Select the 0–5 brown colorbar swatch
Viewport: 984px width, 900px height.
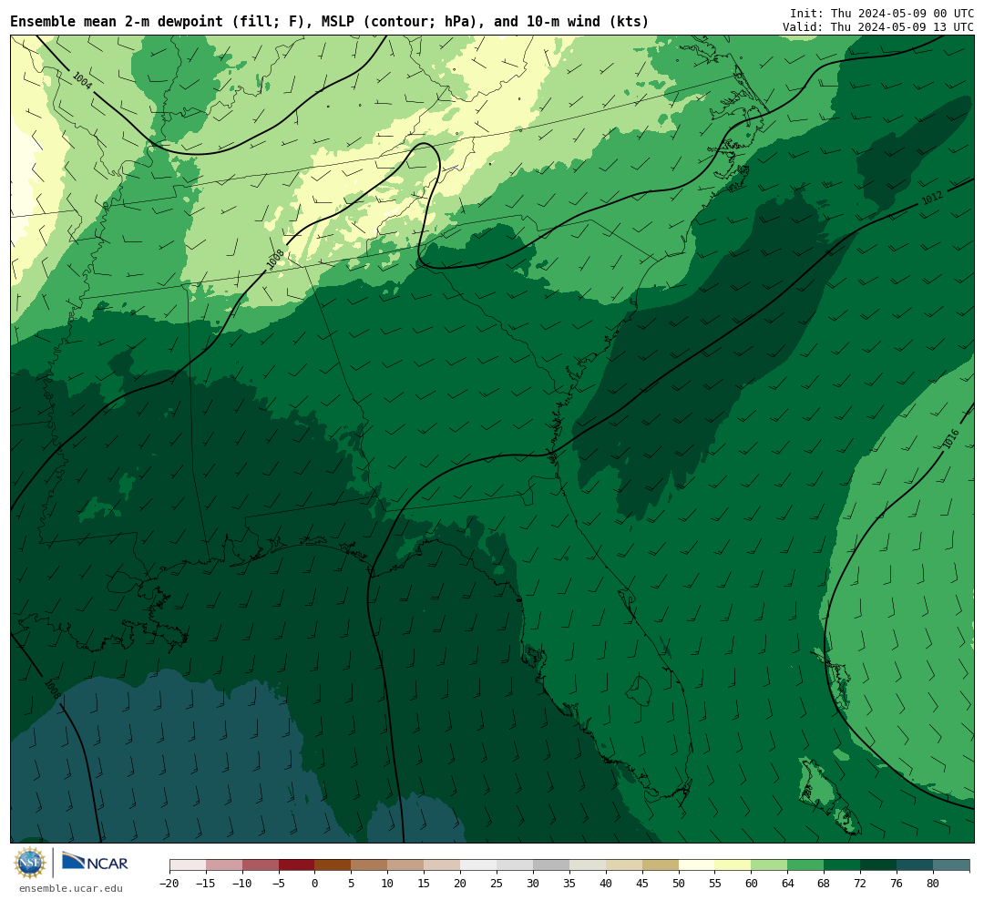point(333,865)
